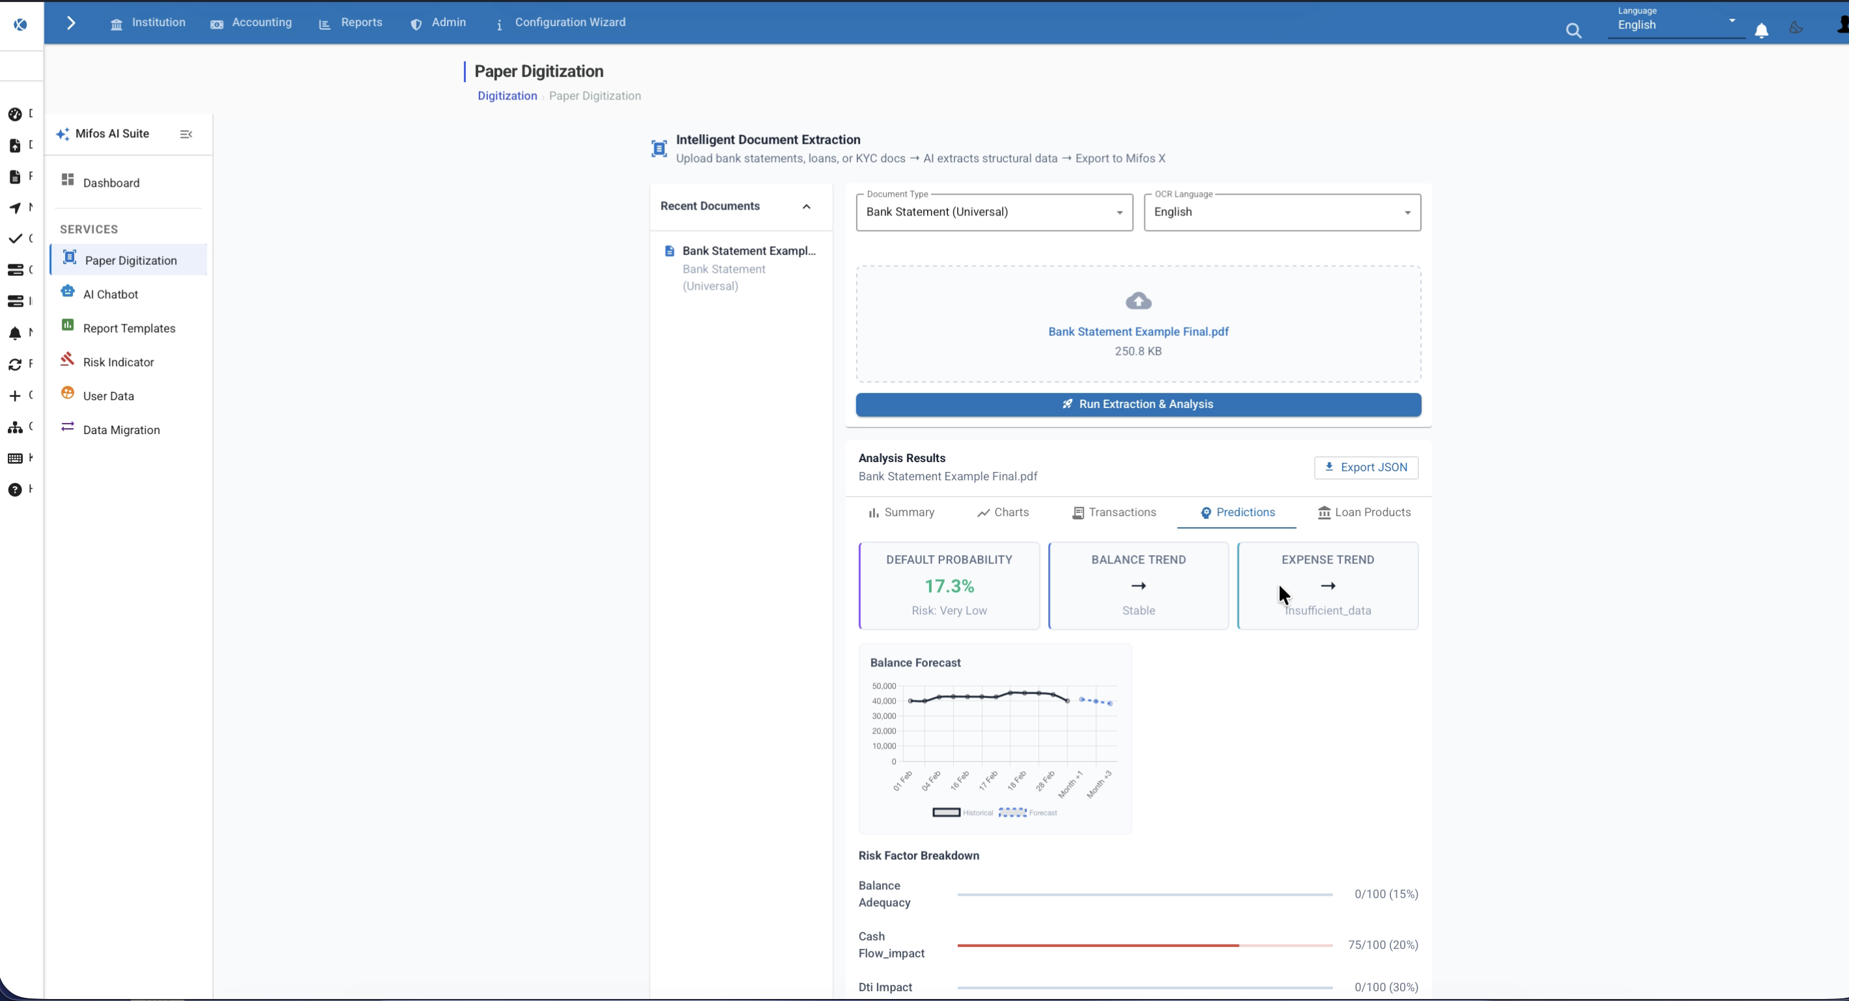Switch to the Transactions tab

pyautogui.click(x=1114, y=513)
